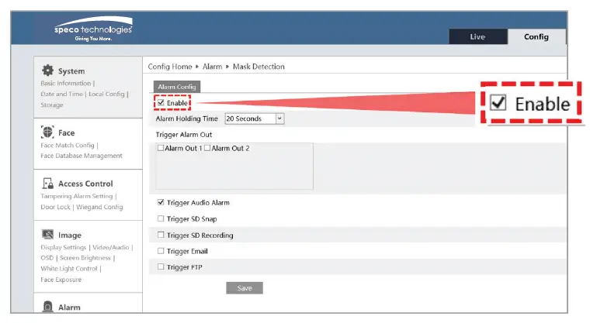Click the Image section icon
Viewport: 590px width, 323px height.
(x=48, y=235)
